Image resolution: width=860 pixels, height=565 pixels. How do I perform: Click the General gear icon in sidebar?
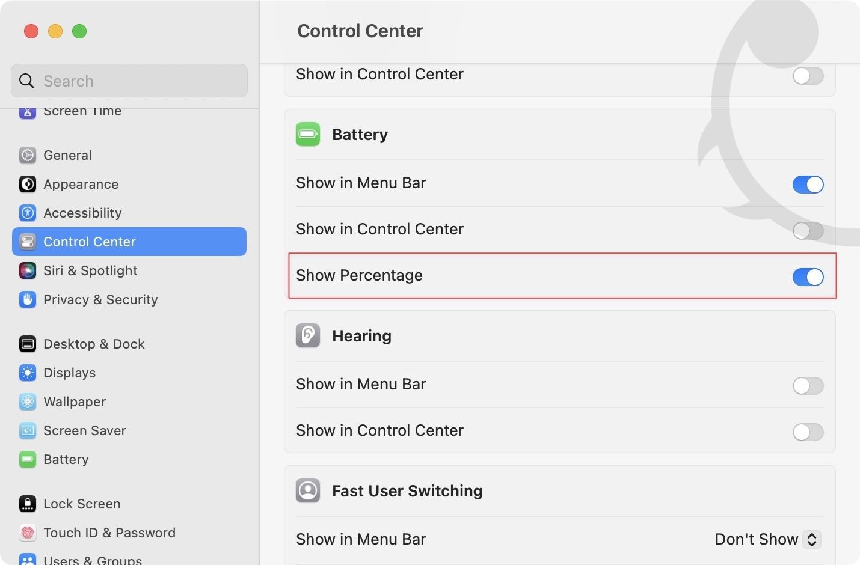pyautogui.click(x=28, y=155)
